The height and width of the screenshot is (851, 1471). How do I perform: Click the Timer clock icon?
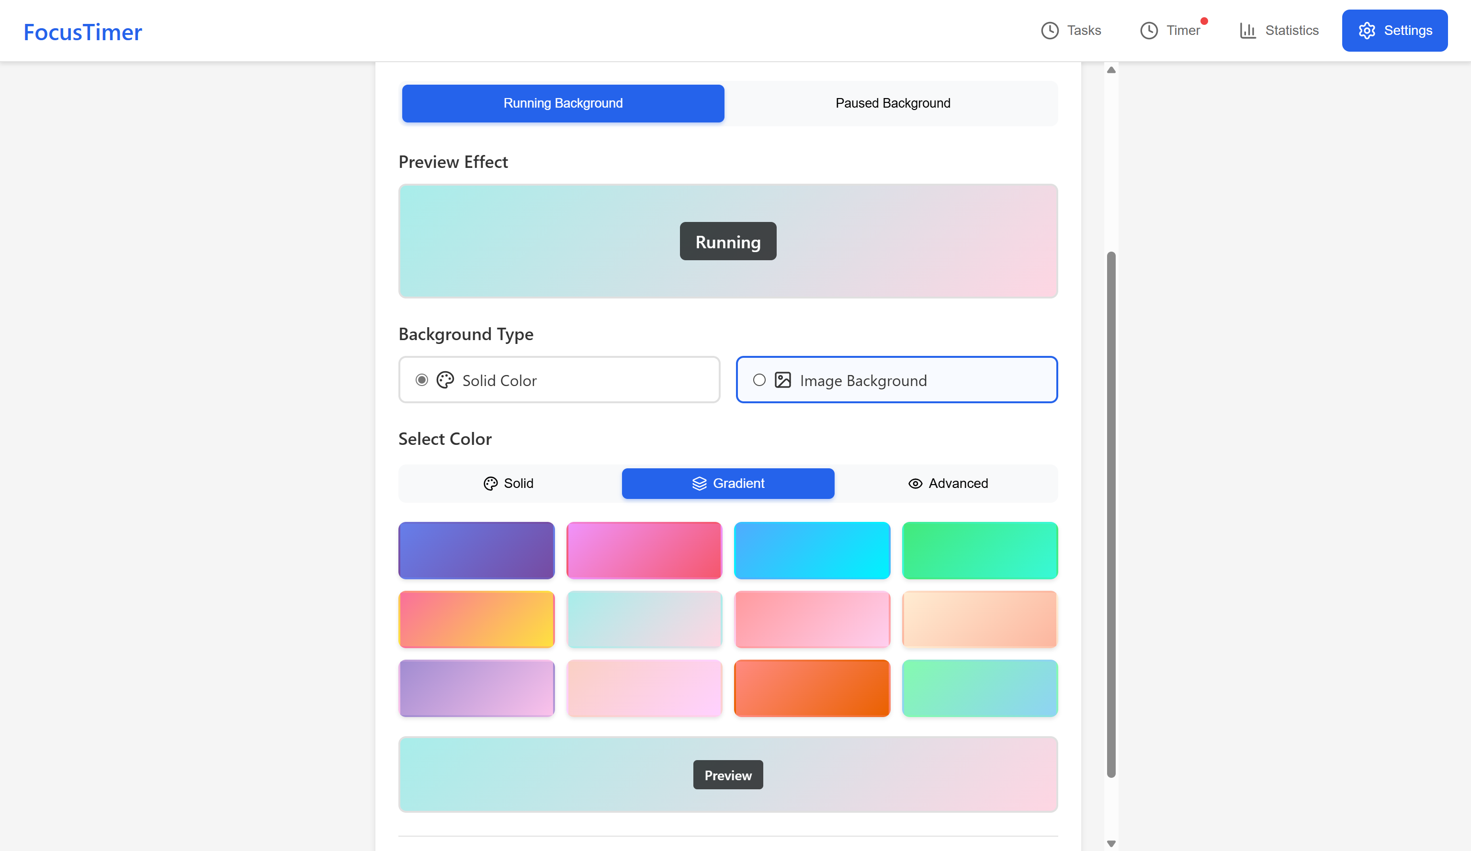pos(1149,30)
